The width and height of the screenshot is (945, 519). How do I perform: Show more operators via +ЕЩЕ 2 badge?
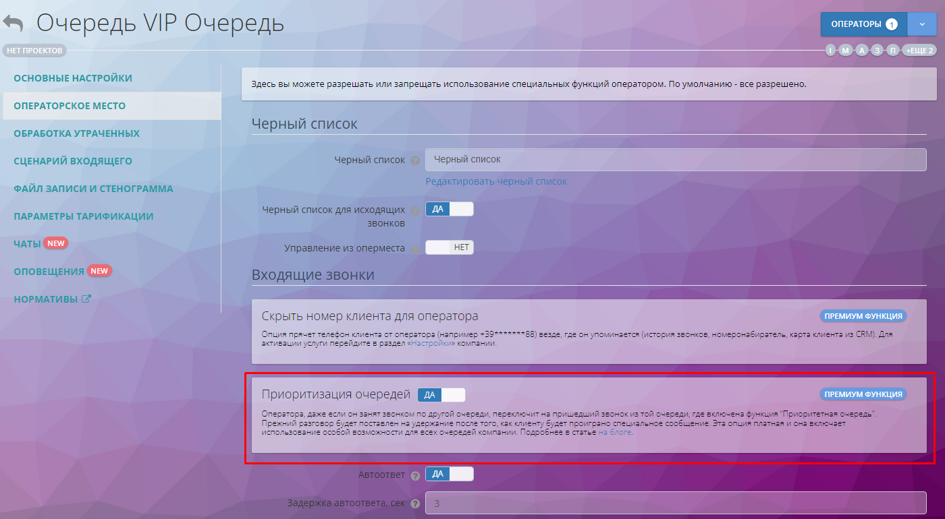[919, 51]
